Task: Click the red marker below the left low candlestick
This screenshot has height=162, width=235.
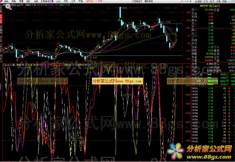Action: click(17, 60)
